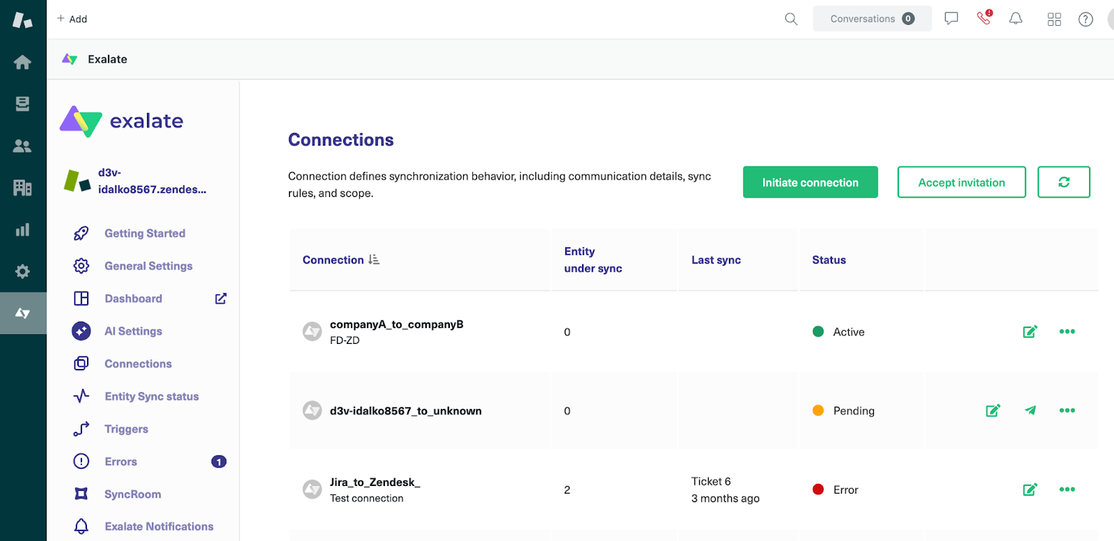
Task: Click the Accept invitation button
Action: point(961,182)
